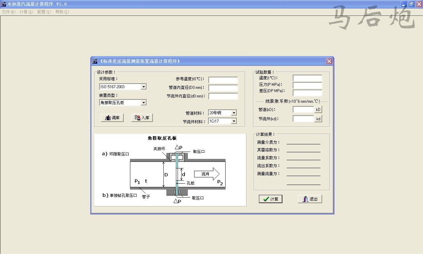Focus the 节流件内直径 input field
423x254 pixels.
[x=223, y=96]
